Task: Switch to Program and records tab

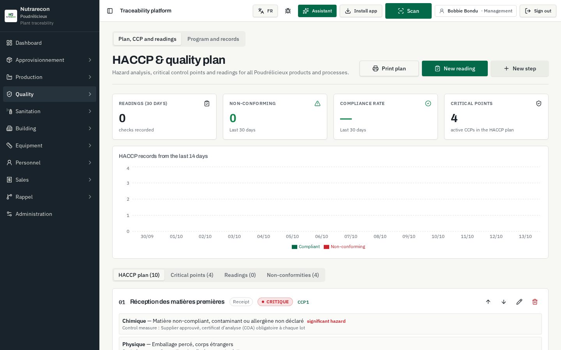Action: coord(213,39)
